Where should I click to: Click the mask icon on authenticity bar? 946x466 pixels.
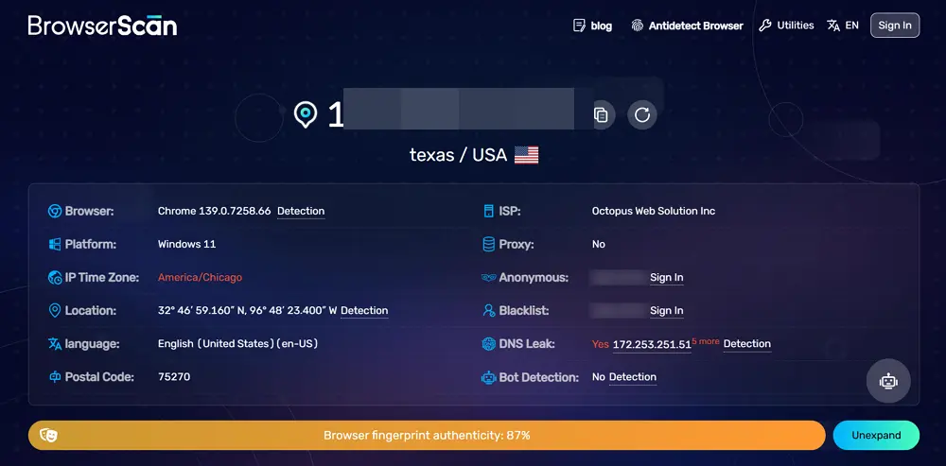tap(48, 435)
